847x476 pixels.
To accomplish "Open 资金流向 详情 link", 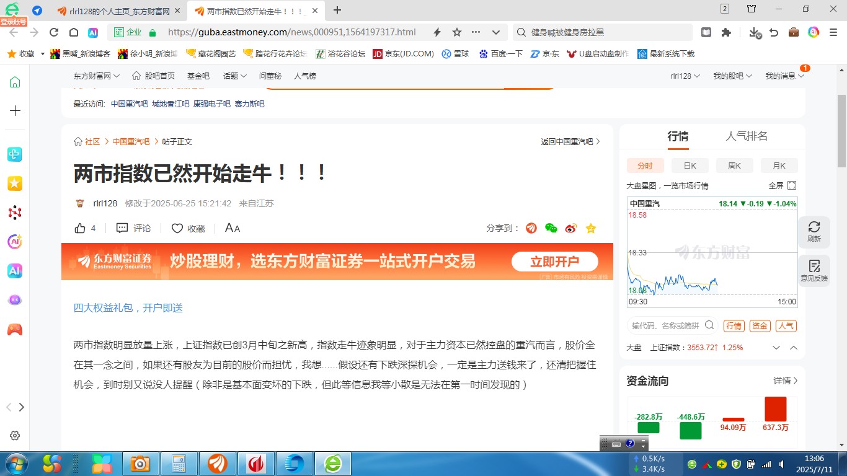I will [x=786, y=381].
